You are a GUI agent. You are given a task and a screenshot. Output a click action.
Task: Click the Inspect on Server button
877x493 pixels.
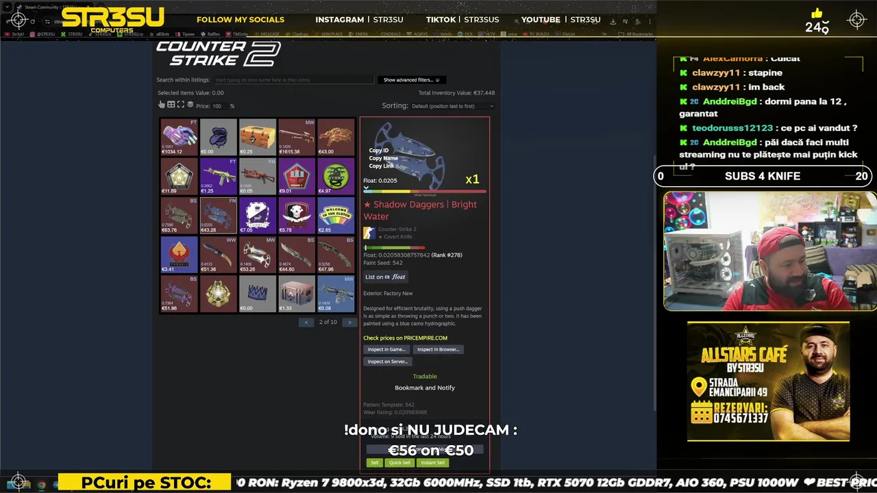(x=388, y=362)
